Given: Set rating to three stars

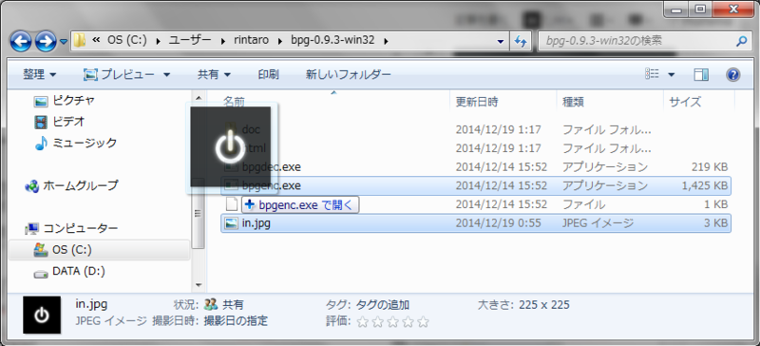Looking at the screenshot, I should pyautogui.click(x=392, y=321).
